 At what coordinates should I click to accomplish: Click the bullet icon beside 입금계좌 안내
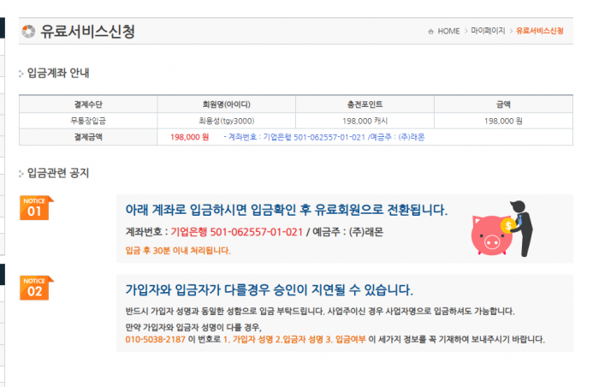click(21, 74)
